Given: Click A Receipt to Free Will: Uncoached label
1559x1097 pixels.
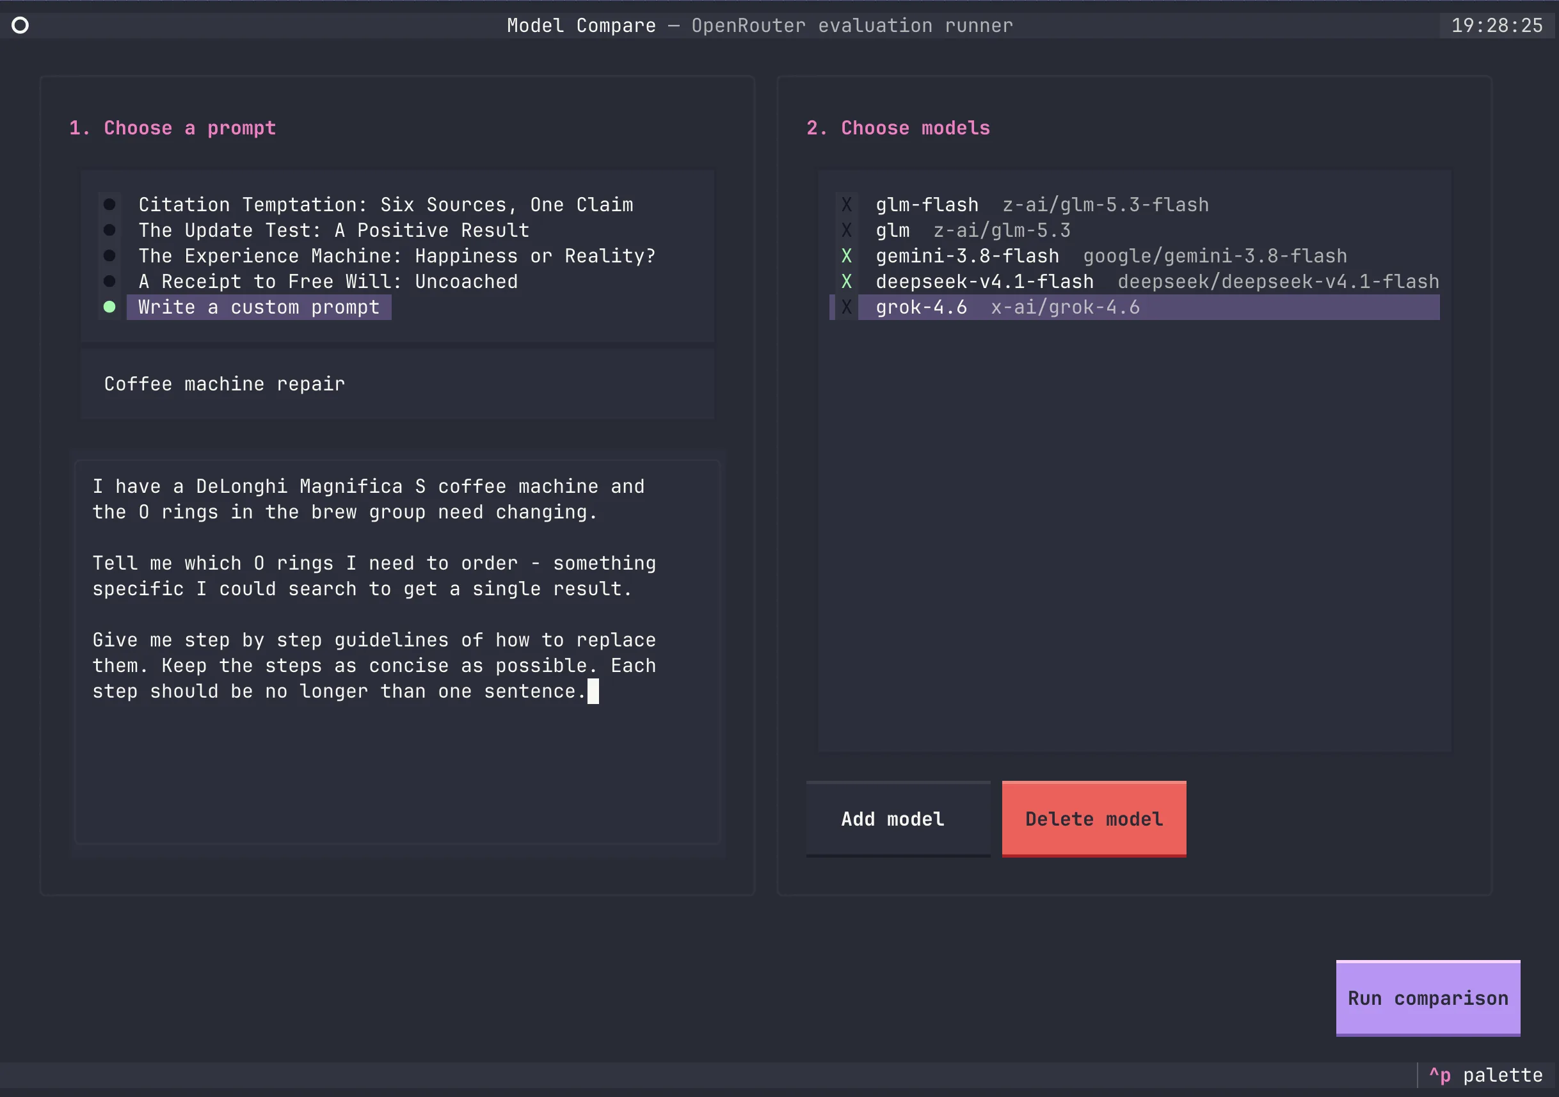Looking at the screenshot, I should coord(328,281).
